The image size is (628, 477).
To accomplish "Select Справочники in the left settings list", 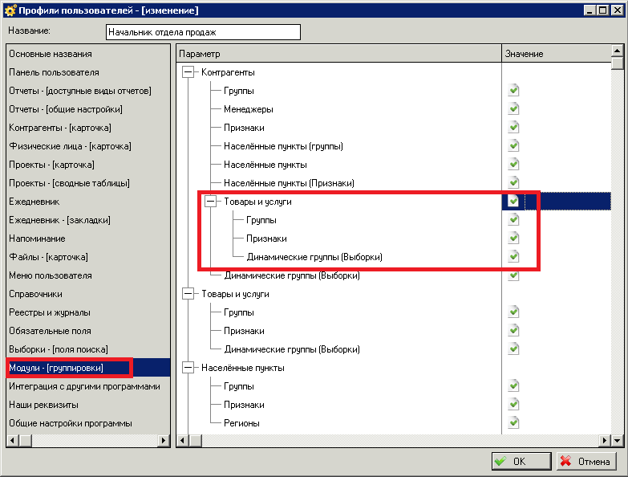I will click(35, 294).
